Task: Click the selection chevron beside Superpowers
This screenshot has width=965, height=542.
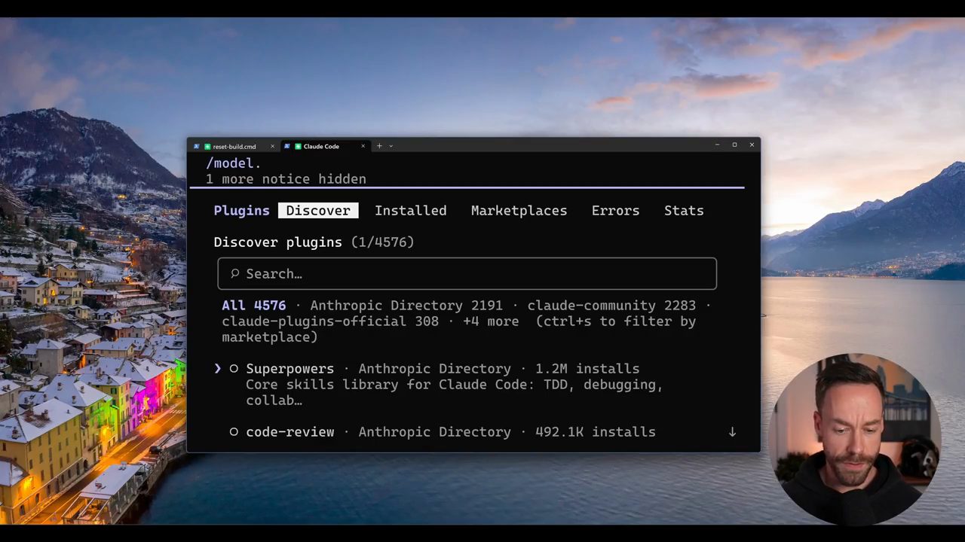Action: pyautogui.click(x=218, y=369)
